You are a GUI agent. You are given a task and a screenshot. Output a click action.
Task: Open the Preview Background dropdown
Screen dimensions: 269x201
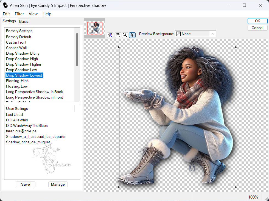pyautogui.click(x=195, y=34)
